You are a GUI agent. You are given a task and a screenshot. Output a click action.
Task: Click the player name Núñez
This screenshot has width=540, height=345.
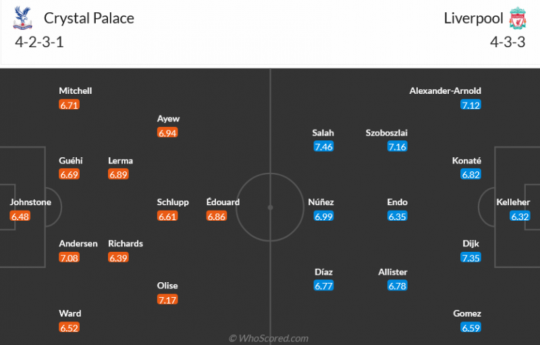click(321, 202)
